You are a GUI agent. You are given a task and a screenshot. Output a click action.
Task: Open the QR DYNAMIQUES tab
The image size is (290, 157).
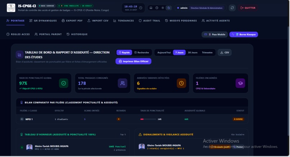[x=43, y=21]
